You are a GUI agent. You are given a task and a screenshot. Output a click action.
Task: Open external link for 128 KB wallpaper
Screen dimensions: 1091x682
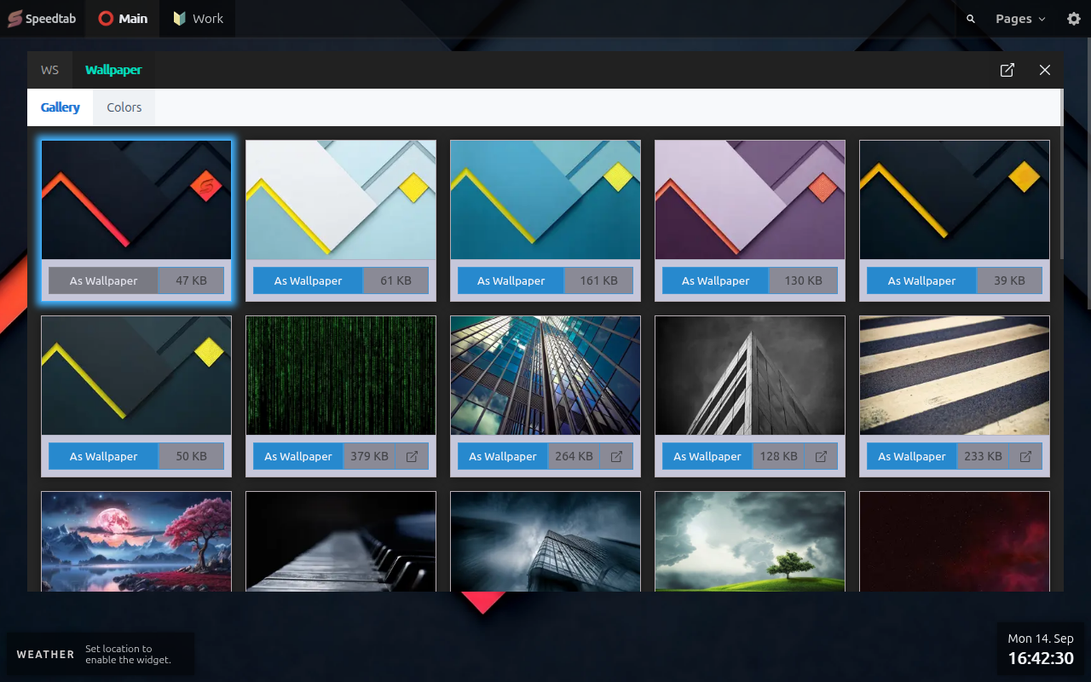click(821, 456)
